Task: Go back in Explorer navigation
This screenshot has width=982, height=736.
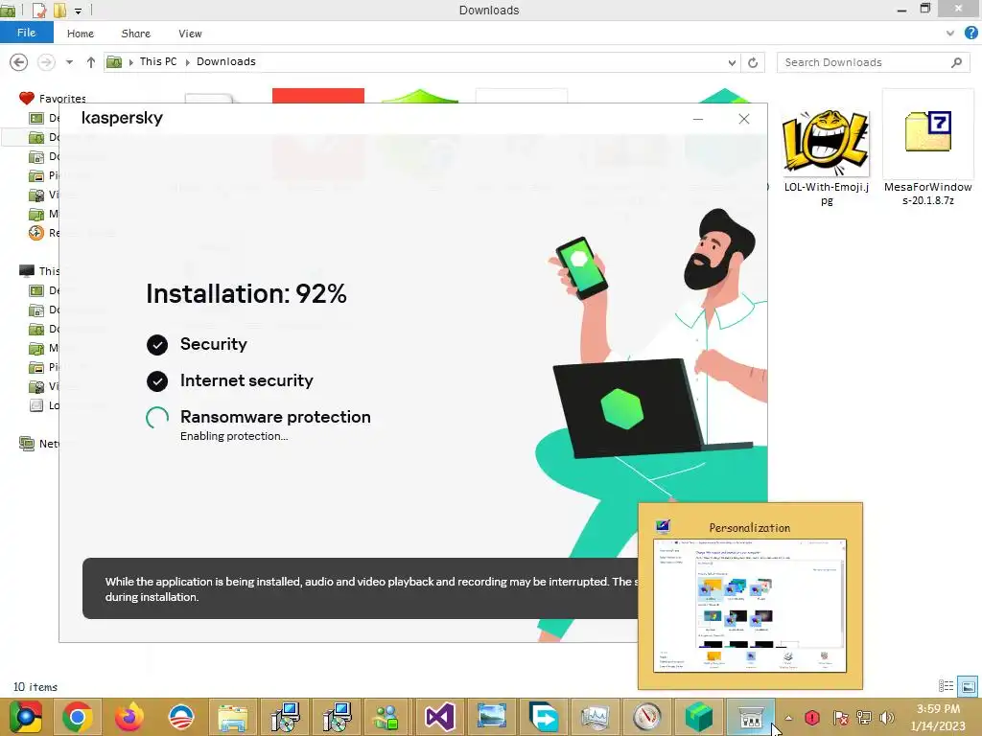Action: (19, 62)
